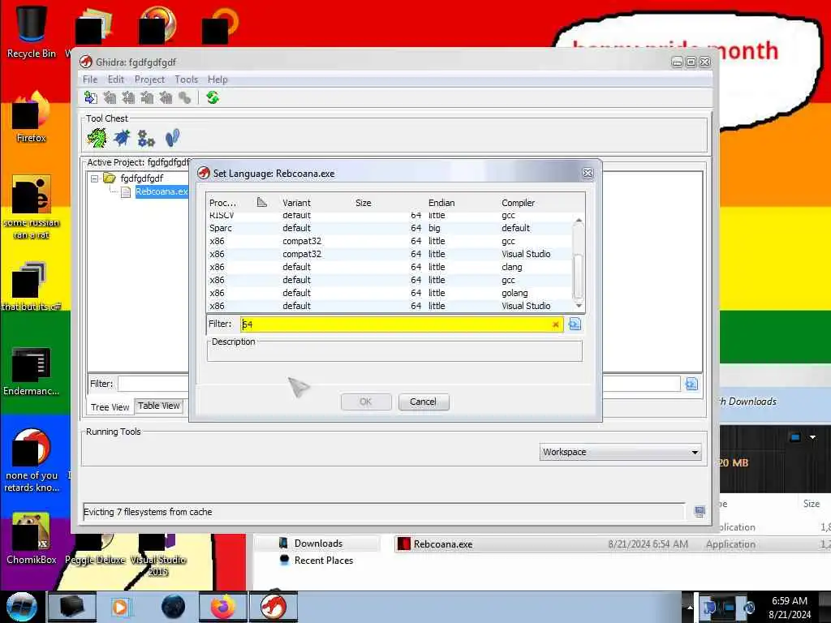Select x86 compat32 Visual Studio row
Image resolution: width=831 pixels, height=623 pixels.
(390, 254)
